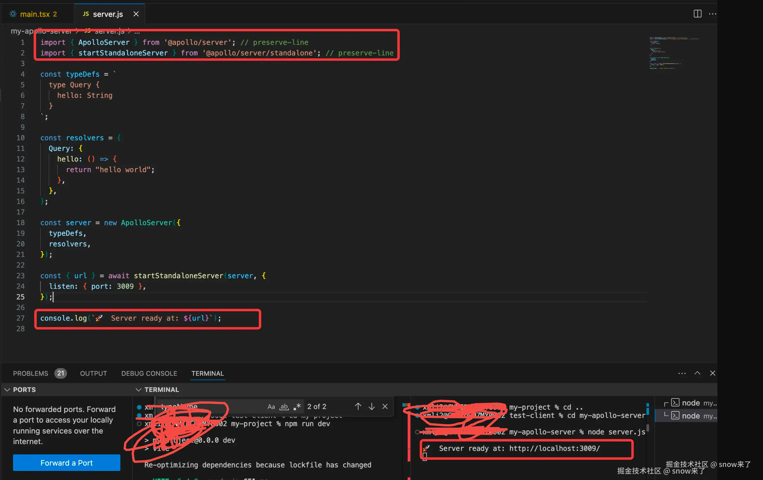Close the terminal find widget
Viewport: 763px width, 480px height.
point(385,407)
